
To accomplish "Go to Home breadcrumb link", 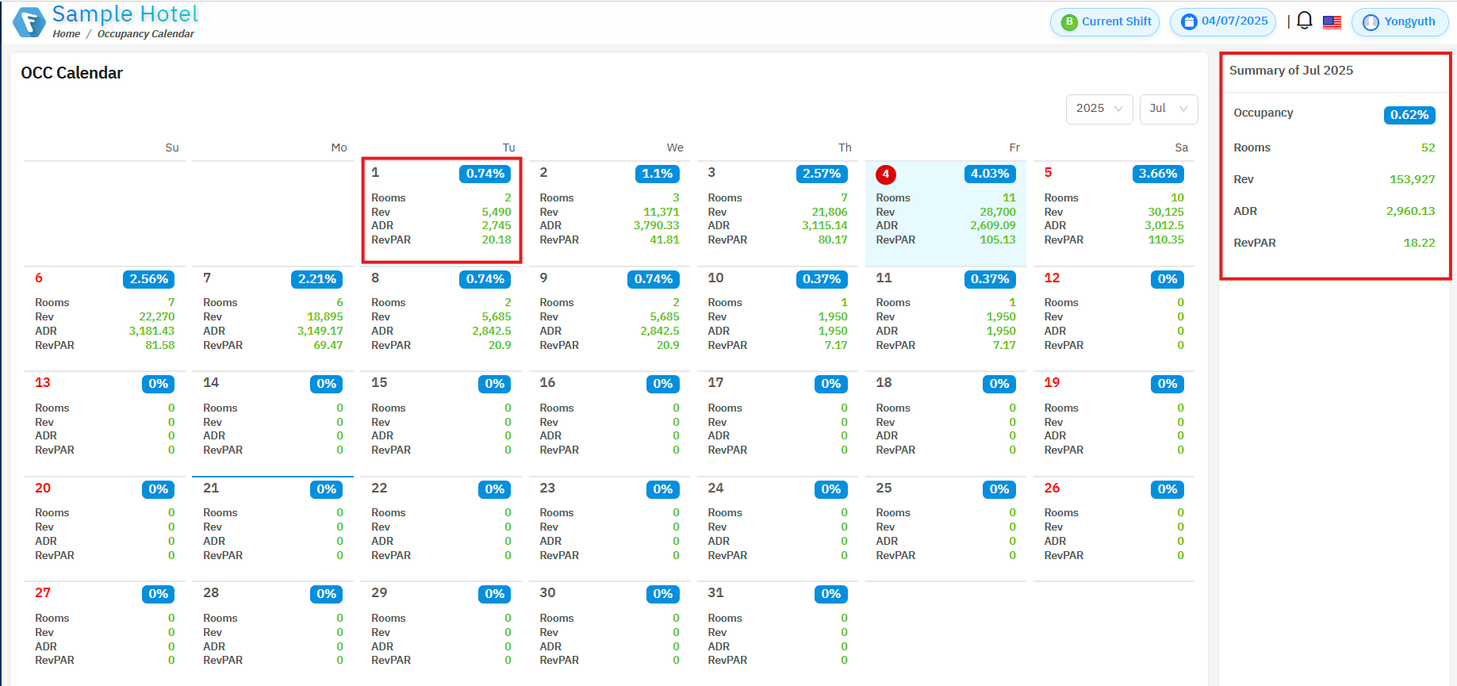I will (x=66, y=34).
